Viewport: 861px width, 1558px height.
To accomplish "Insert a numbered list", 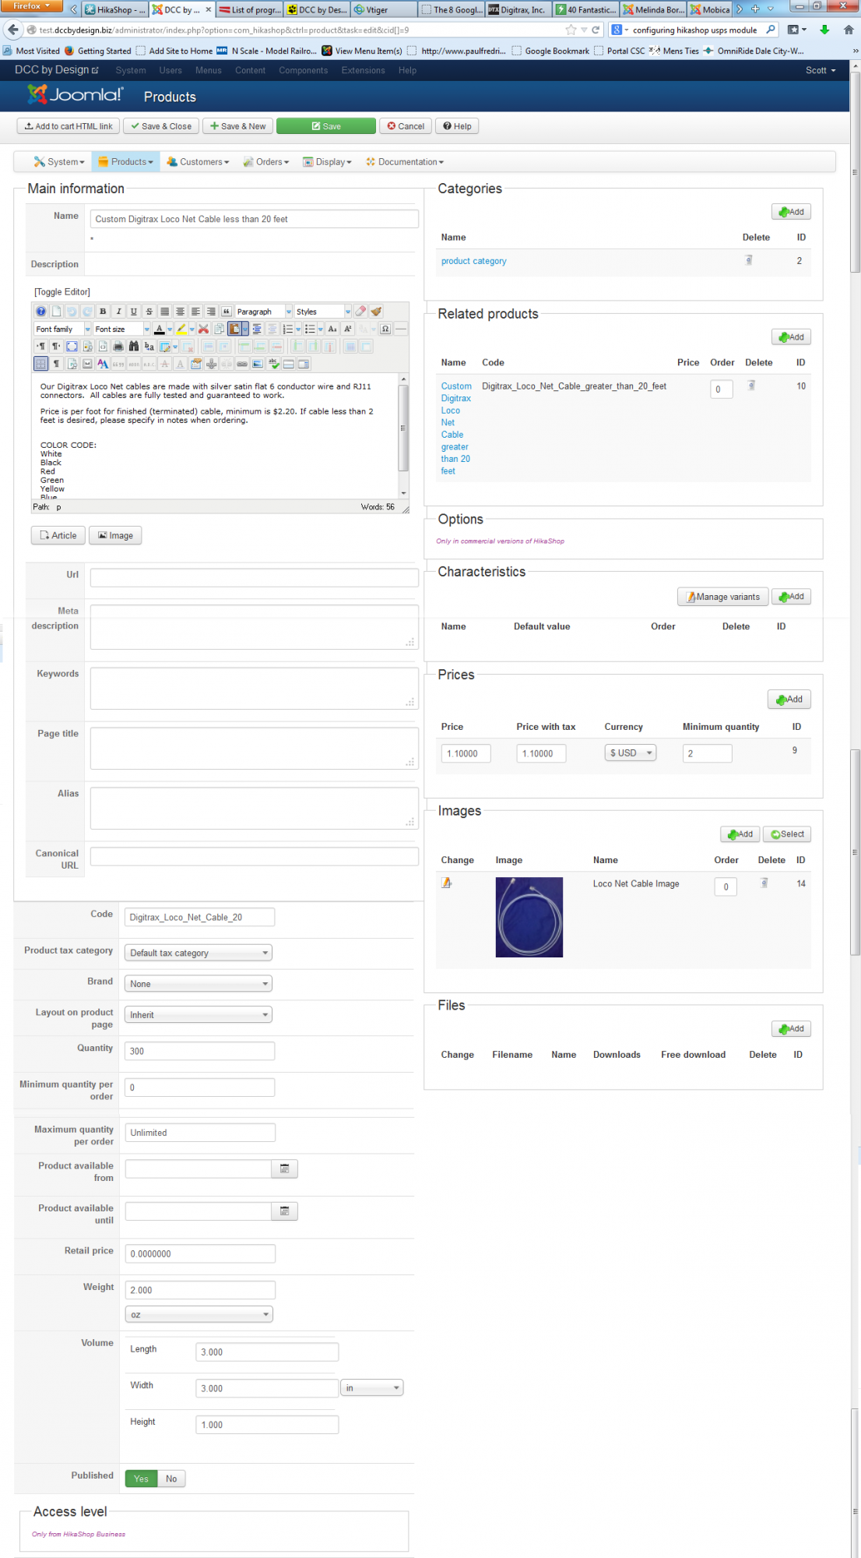I will (288, 329).
